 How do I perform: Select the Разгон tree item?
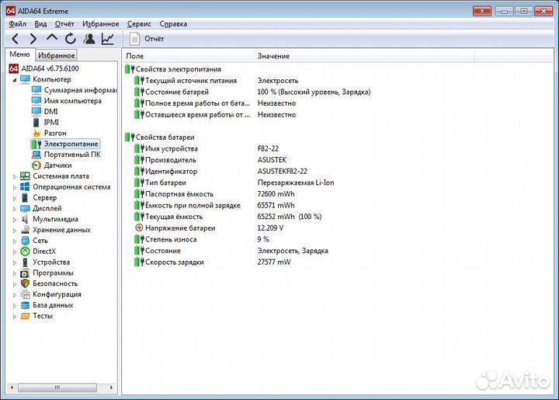click(54, 133)
